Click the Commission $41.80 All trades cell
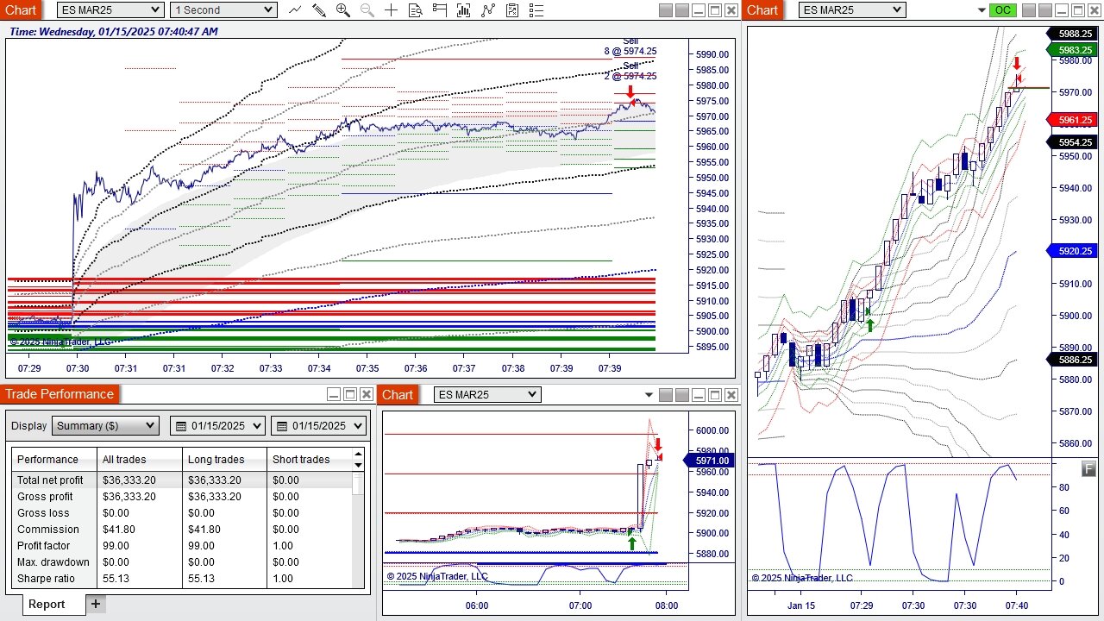The image size is (1104, 621). point(140,529)
